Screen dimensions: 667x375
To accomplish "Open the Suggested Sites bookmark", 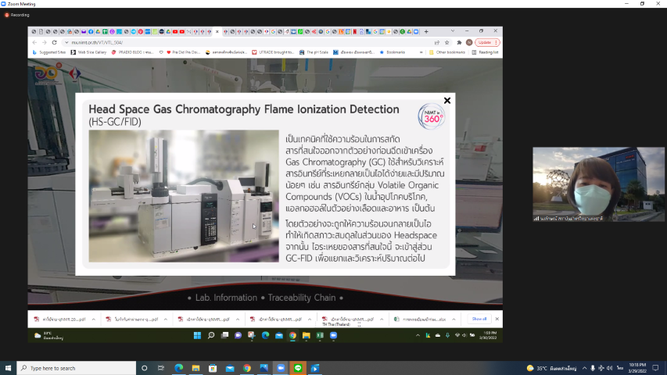I will [x=49, y=52].
